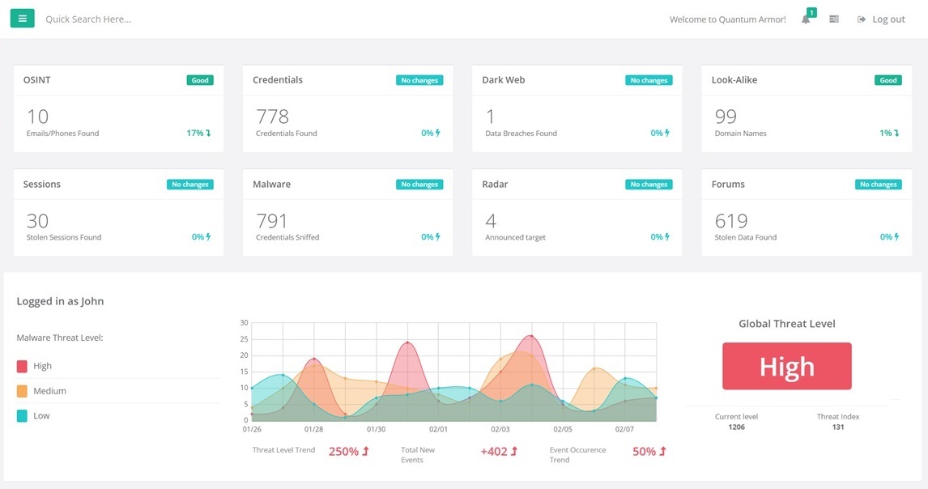
Task: Click the green hamburger menu icon
Action: (x=23, y=18)
